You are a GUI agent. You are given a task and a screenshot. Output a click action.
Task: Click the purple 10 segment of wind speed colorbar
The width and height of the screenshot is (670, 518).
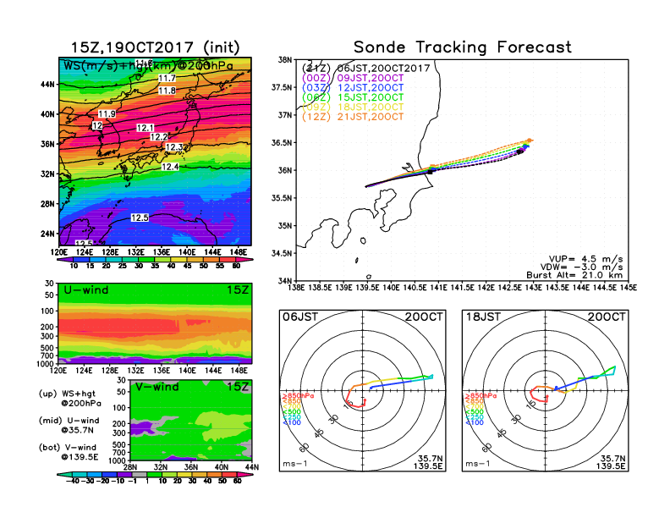click(x=65, y=259)
